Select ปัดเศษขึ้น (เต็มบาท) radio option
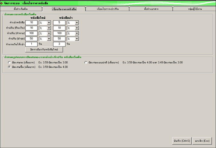The image size is (216, 148). click(x=9, y=67)
